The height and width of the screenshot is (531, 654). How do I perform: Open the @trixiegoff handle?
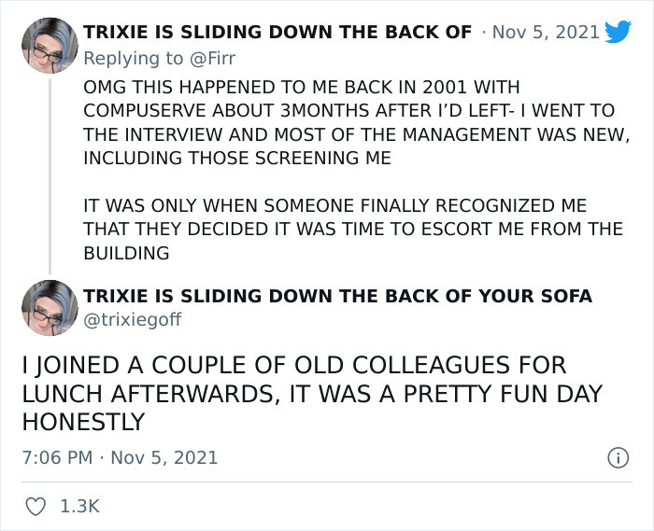point(133,320)
